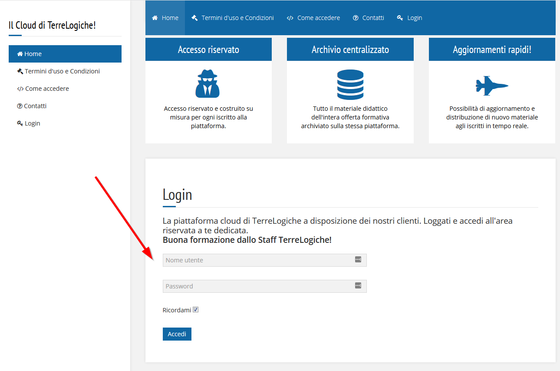
Task: Click the Aggiornamenti rapidi! card heading
Action: point(492,50)
